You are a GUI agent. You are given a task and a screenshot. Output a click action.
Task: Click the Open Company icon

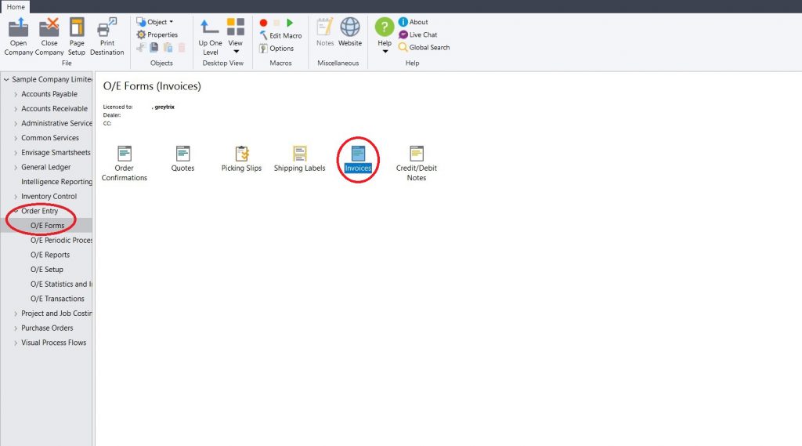(x=19, y=36)
